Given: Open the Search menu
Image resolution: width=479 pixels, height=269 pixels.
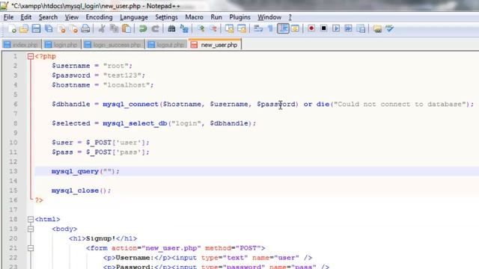Looking at the screenshot, I should (x=48, y=17).
